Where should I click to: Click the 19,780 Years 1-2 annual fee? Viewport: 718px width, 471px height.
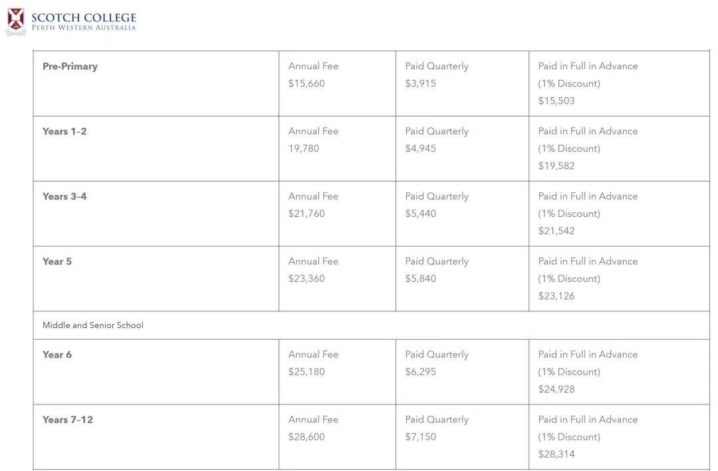click(x=304, y=148)
